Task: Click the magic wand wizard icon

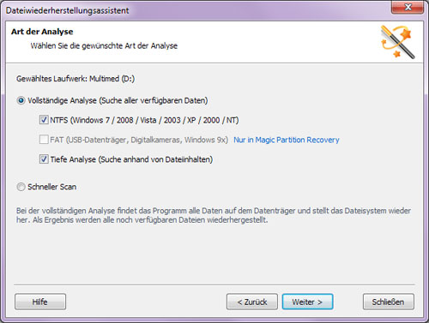Action: 397,42
